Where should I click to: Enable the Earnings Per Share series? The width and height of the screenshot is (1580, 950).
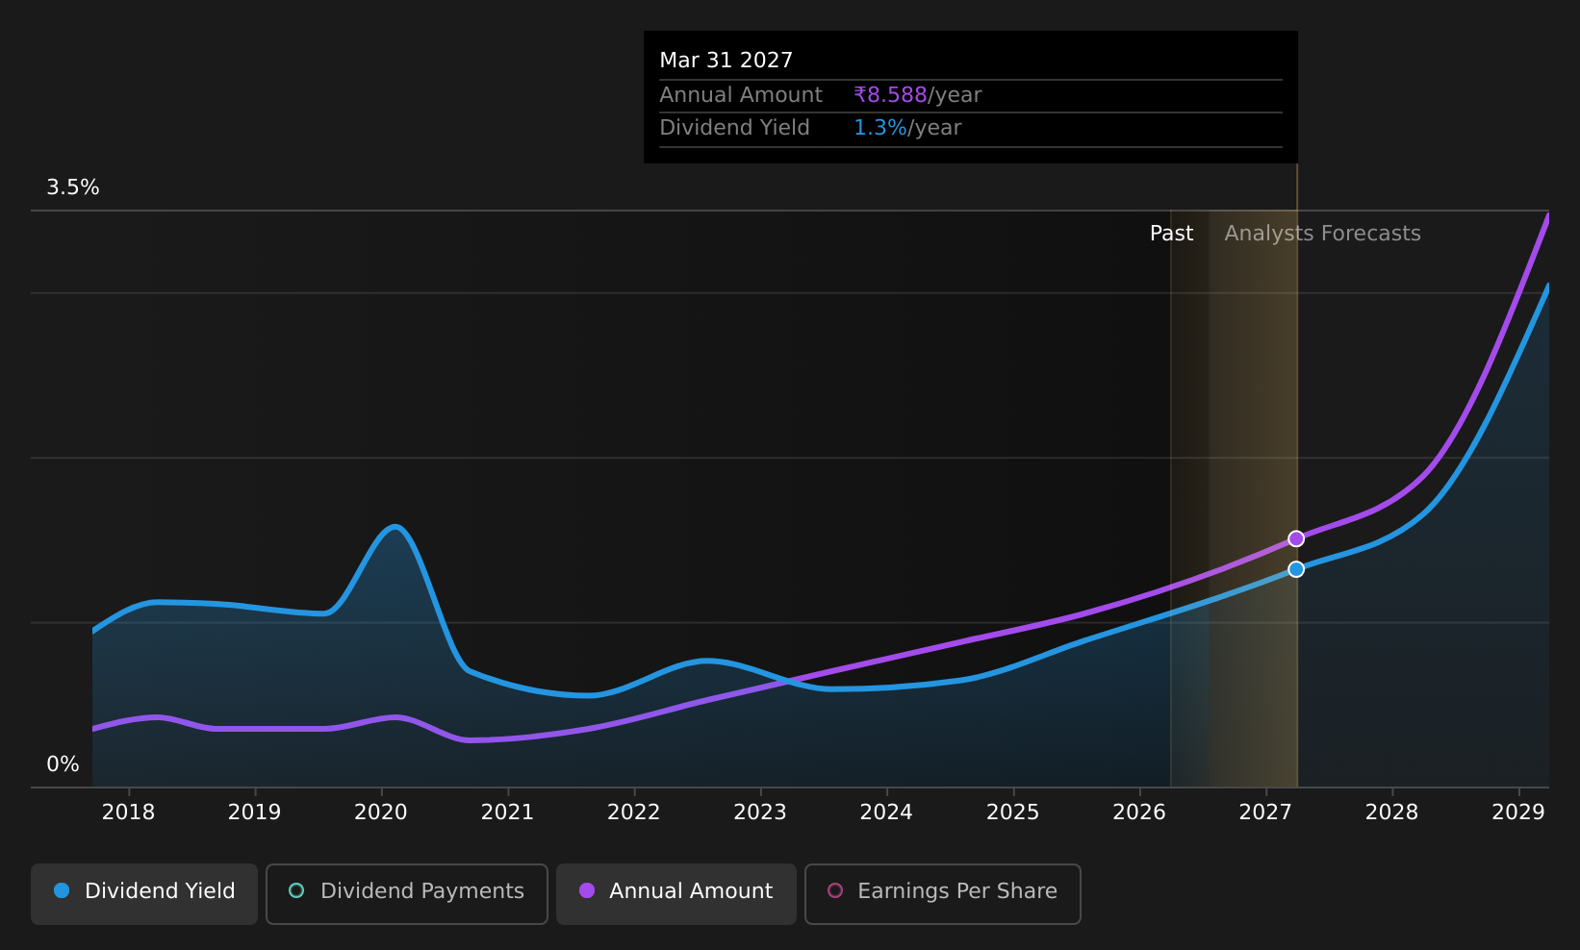click(x=942, y=893)
